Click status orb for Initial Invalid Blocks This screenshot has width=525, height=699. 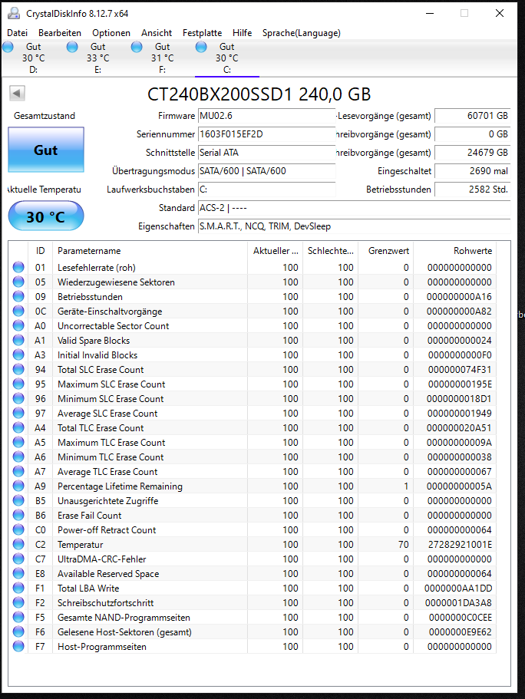coord(18,354)
